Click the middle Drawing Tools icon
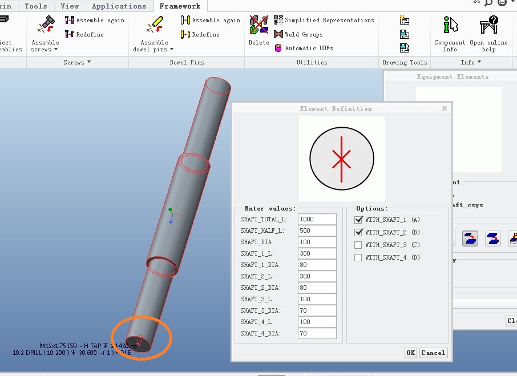Screen dimensions: 517x376 405,34
